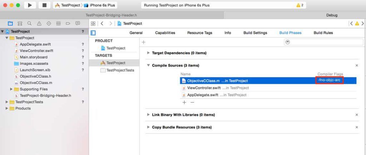Open the Capabilities tab

(x=165, y=33)
